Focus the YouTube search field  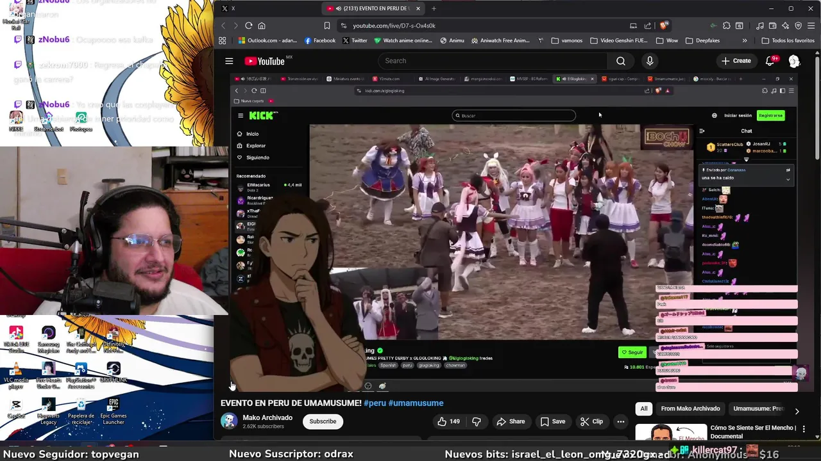point(492,61)
